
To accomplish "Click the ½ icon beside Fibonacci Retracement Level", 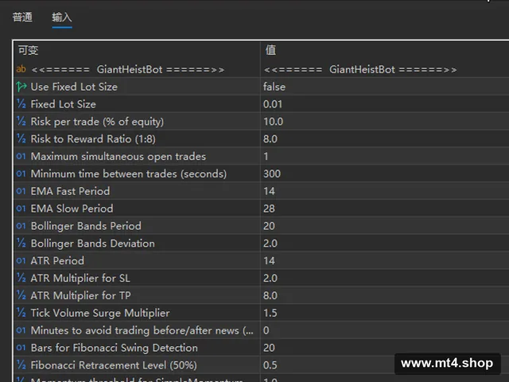I will click(x=21, y=364).
